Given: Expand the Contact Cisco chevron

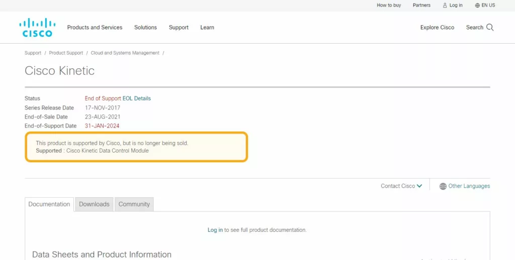Looking at the screenshot, I should [419, 186].
